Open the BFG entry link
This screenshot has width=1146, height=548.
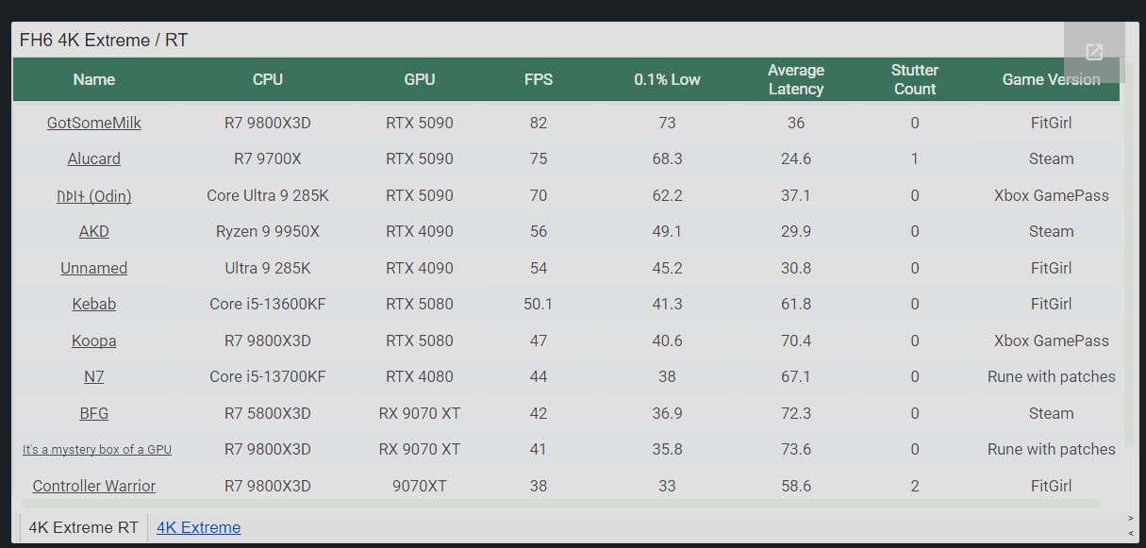coord(94,413)
